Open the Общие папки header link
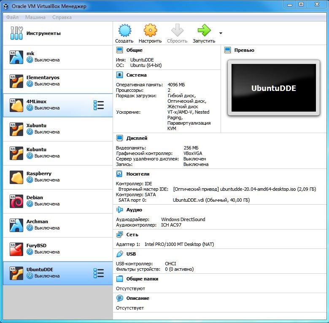The image size is (329, 323). click(x=142, y=279)
